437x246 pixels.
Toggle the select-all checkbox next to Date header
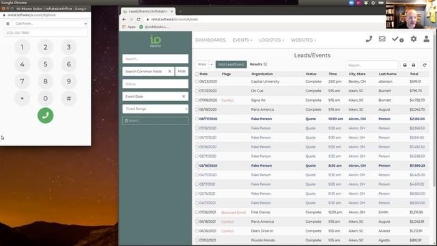197,74
